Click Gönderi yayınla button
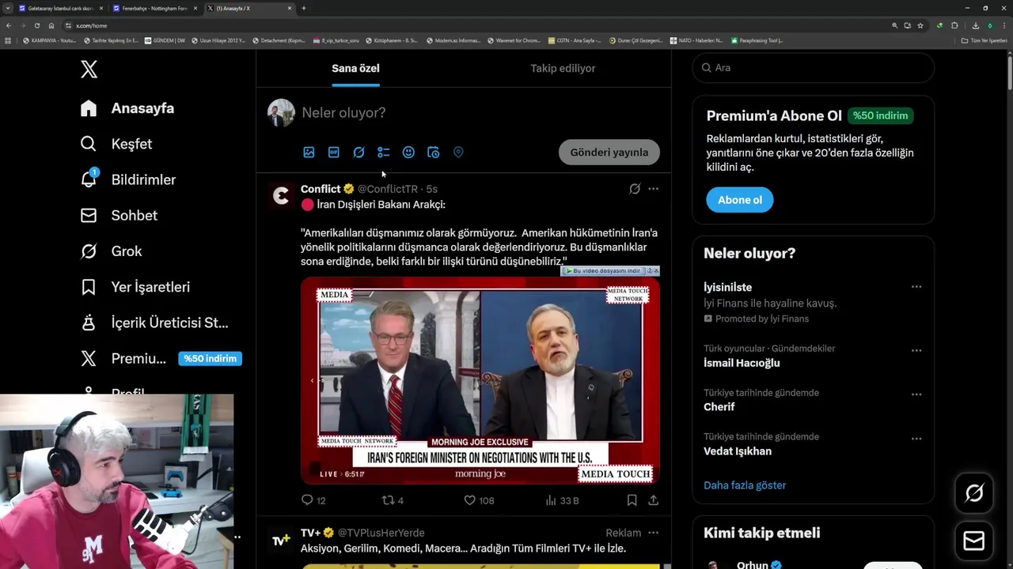The image size is (1013, 569). click(x=609, y=153)
